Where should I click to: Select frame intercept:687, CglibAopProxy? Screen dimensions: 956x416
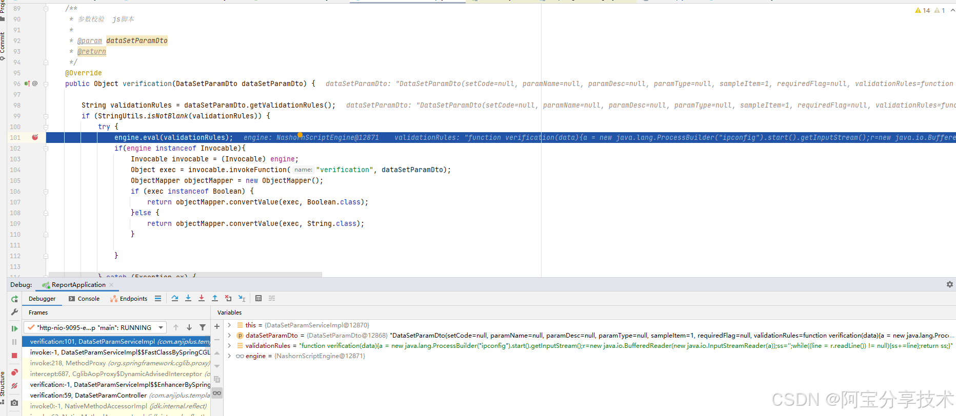[116, 374]
